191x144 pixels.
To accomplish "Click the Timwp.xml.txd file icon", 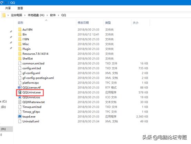I will (x=20, y=107).
